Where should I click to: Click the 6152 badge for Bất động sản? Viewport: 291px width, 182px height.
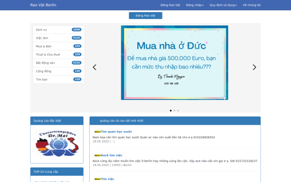click(x=77, y=63)
